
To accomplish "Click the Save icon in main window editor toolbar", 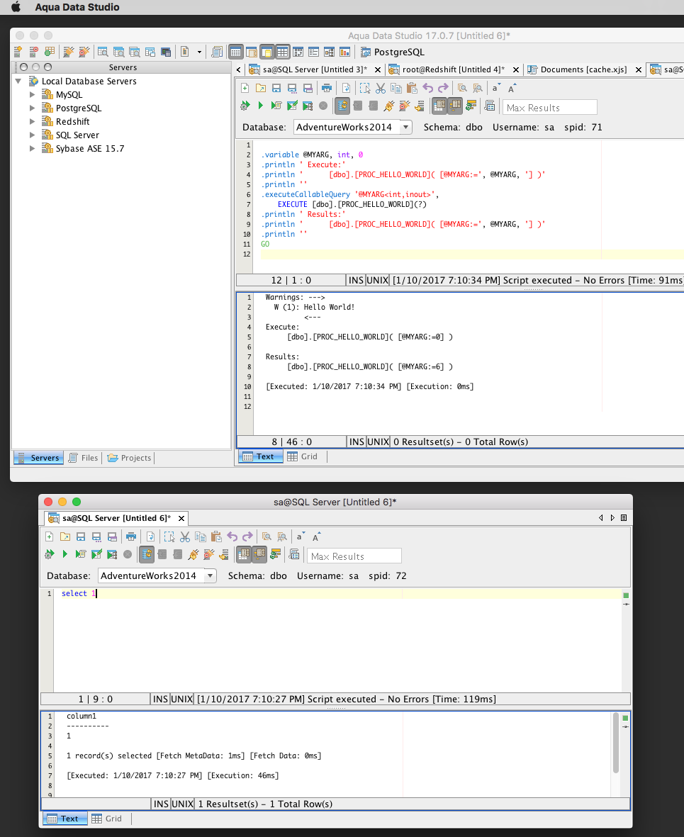I will point(276,88).
